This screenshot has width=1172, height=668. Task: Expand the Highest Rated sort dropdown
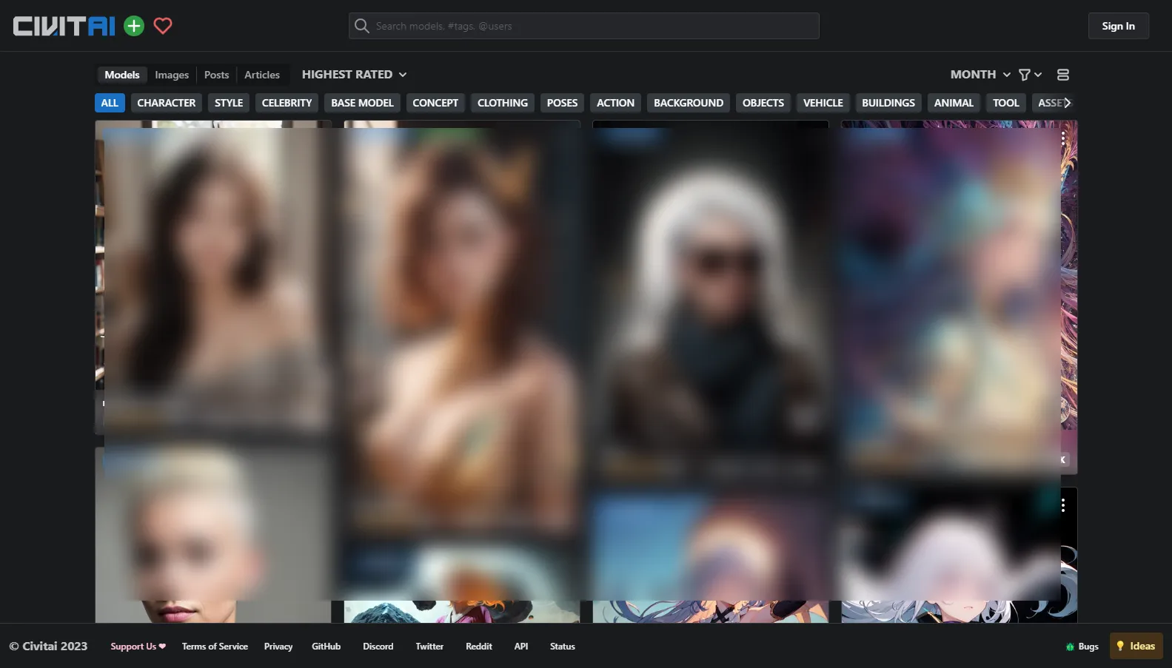click(354, 75)
